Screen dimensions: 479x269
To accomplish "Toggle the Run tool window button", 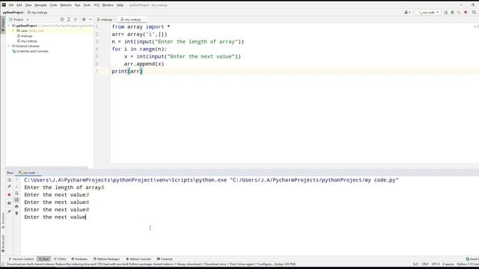I will (x=43, y=259).
